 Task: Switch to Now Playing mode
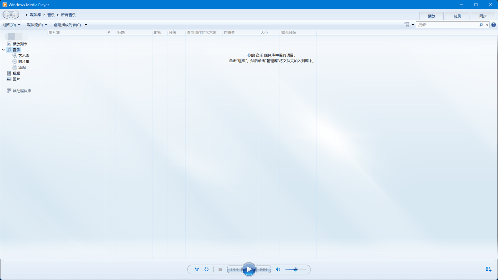488,269
